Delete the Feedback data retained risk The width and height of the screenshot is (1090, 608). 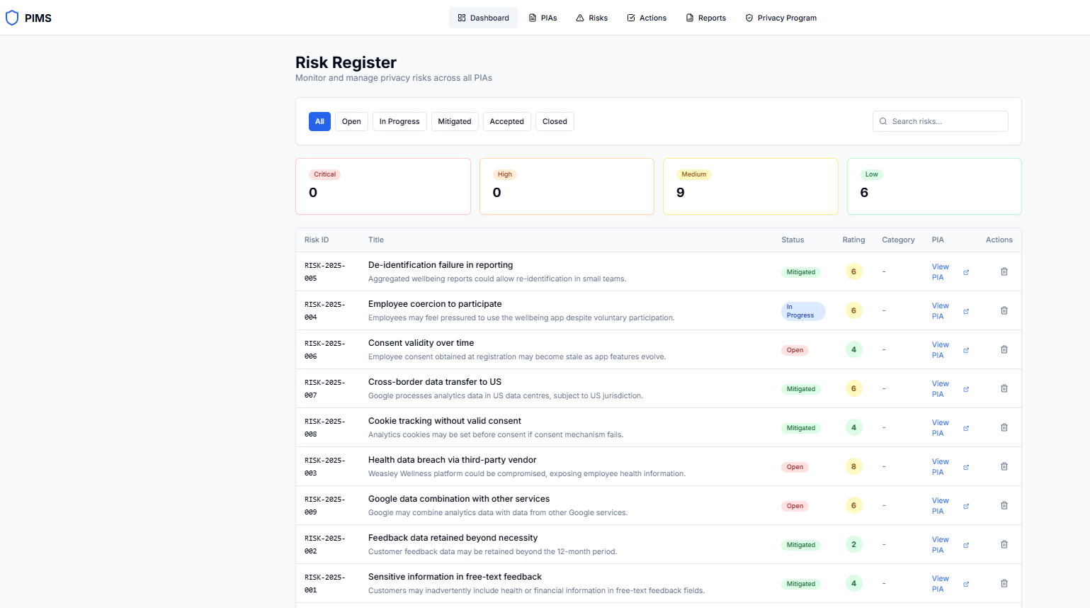1004,544
